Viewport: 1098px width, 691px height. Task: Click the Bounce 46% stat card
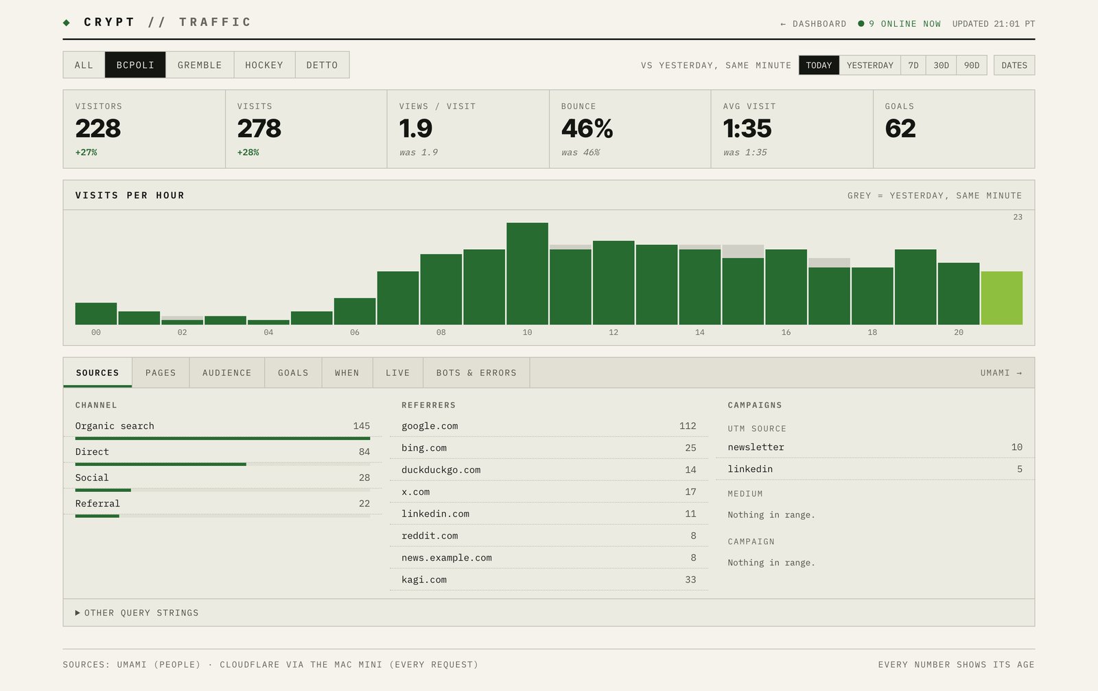tap(630, 129)
